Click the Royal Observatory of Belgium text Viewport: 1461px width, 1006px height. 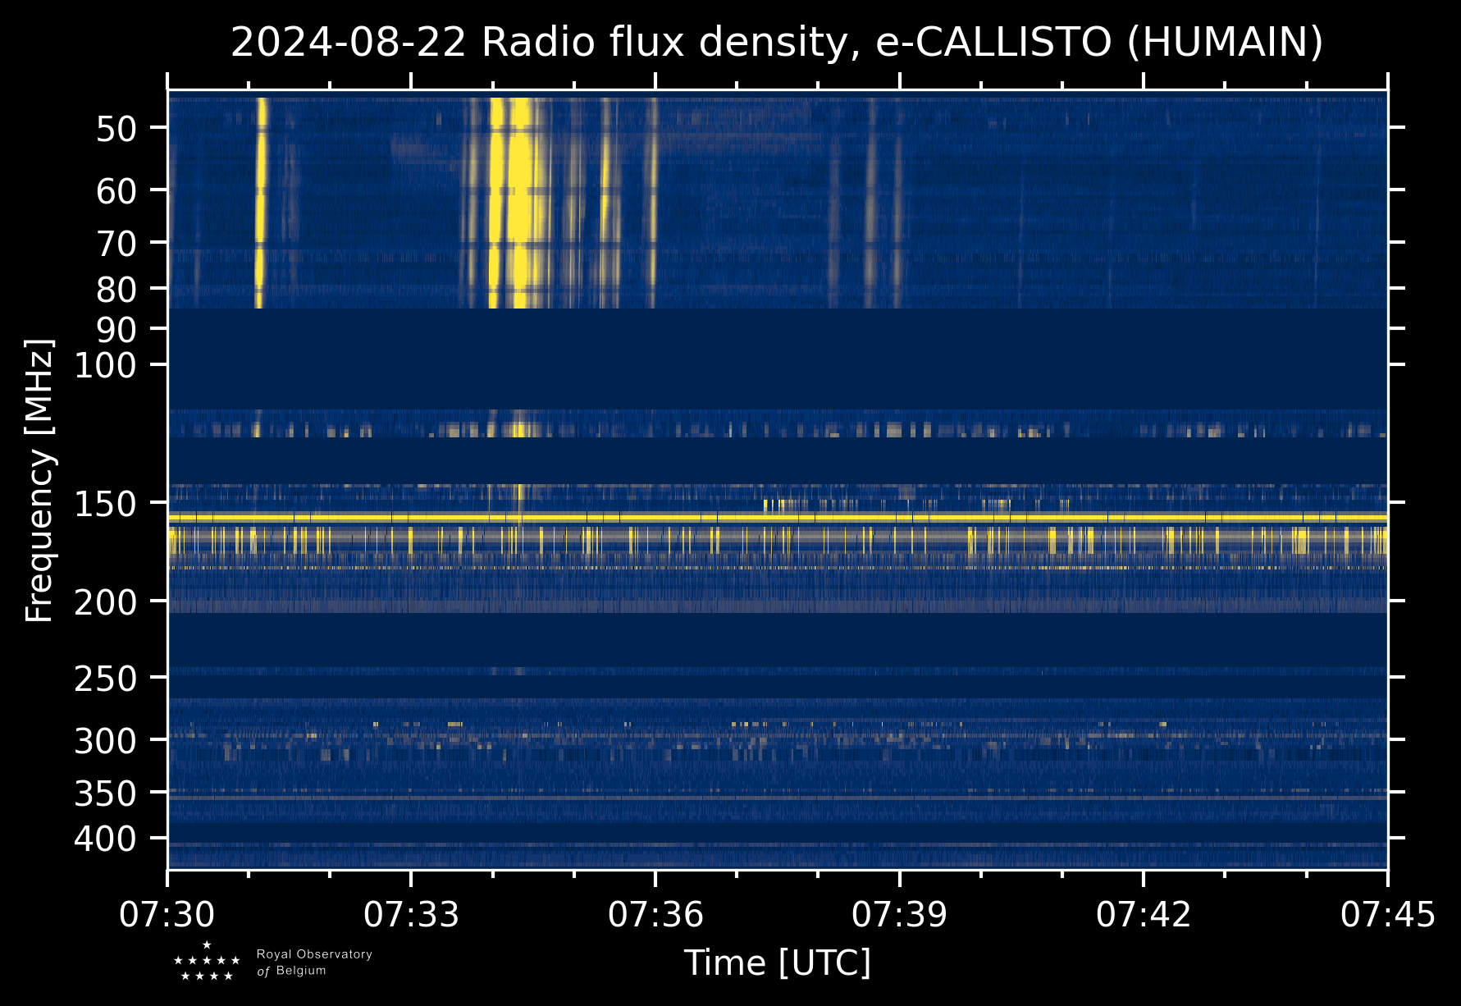click(x=314, y=963)
